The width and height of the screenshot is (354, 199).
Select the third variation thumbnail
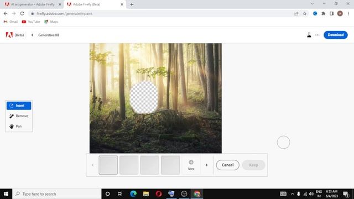150,165
